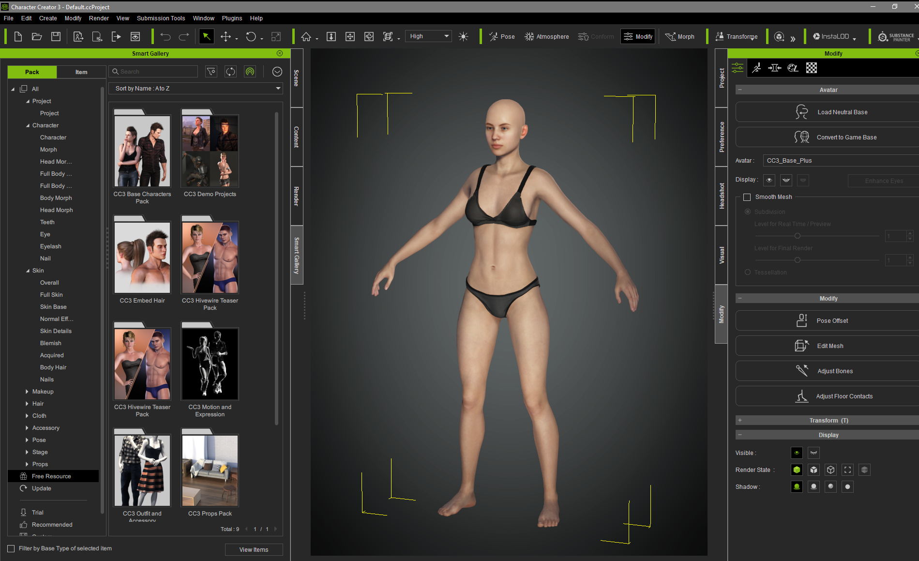Toggle the Visible eye icon under Display

[797, 453]
